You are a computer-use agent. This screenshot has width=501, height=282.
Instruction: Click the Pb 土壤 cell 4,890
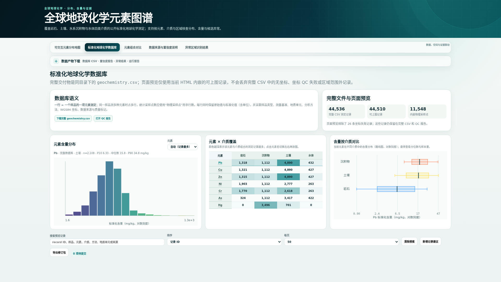coord(288,163)
